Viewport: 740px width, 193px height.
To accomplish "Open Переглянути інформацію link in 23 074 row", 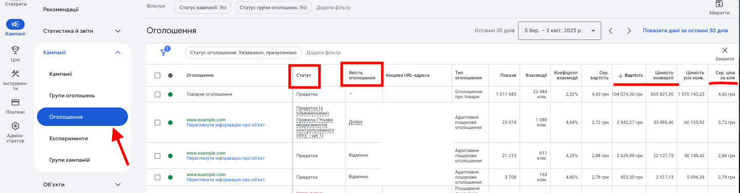I will tap(225, 125).
